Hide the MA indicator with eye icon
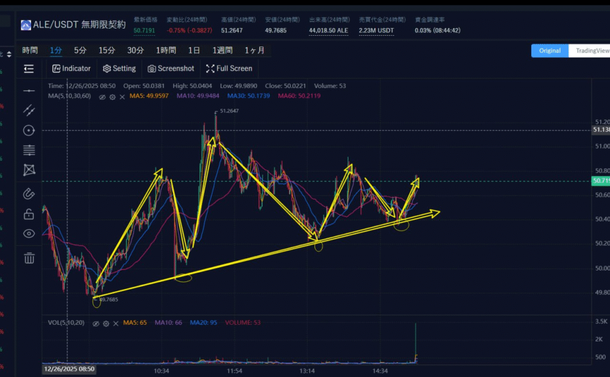The image size is (610, 377). 102,96
